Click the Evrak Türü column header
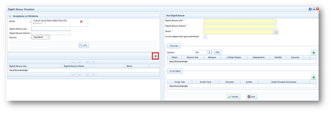Screen dimensions: 331x113 pos(206,82)
